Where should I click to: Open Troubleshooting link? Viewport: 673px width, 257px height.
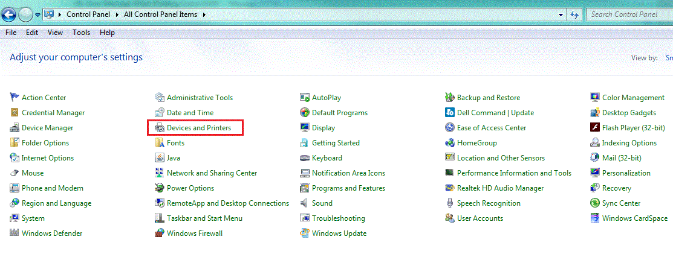339,218
